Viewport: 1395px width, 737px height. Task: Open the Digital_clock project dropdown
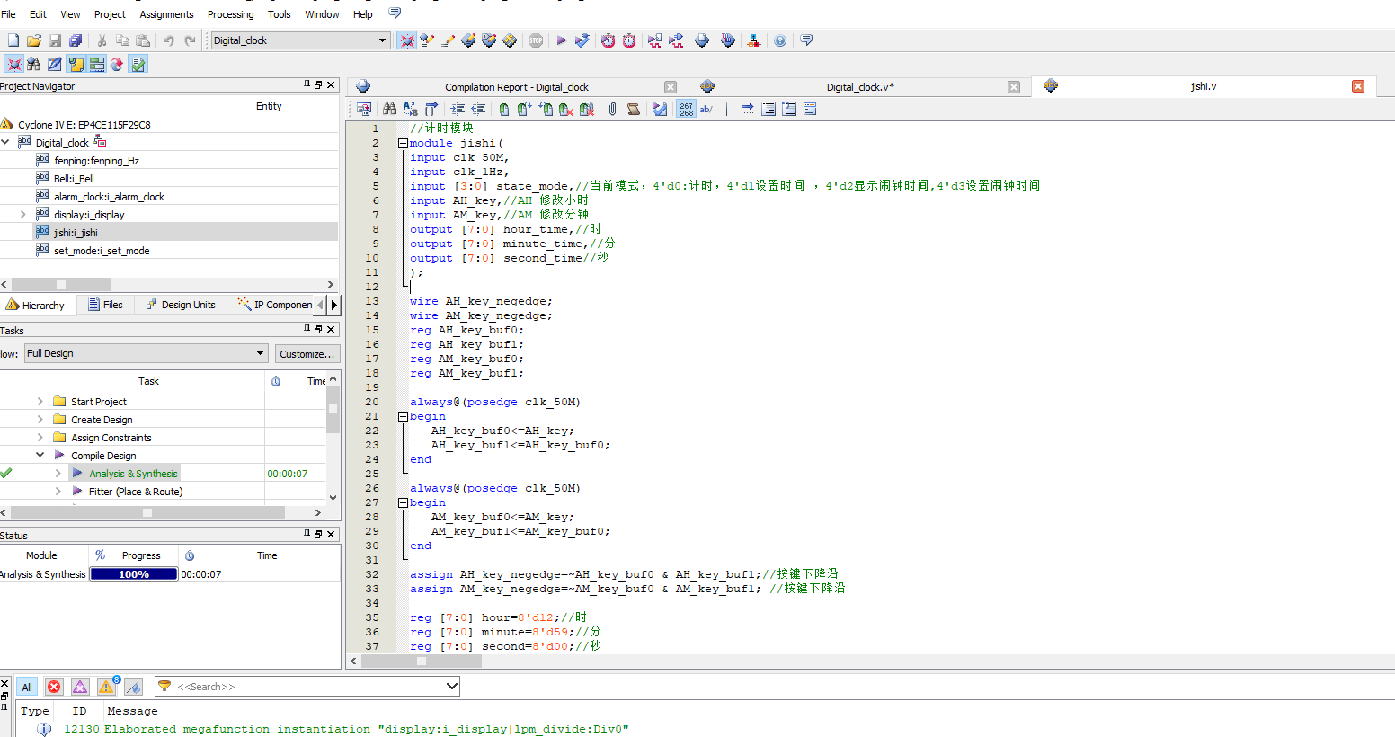tap(382, 40)
